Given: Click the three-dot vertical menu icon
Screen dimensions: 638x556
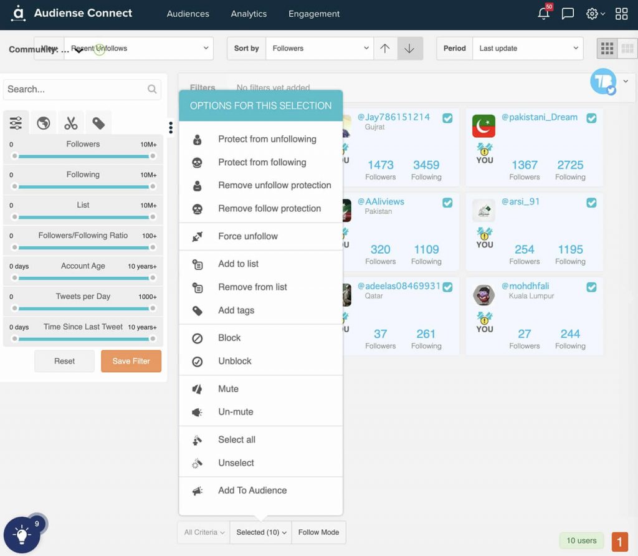Looking at the screenshot, I should coord(171,127).
